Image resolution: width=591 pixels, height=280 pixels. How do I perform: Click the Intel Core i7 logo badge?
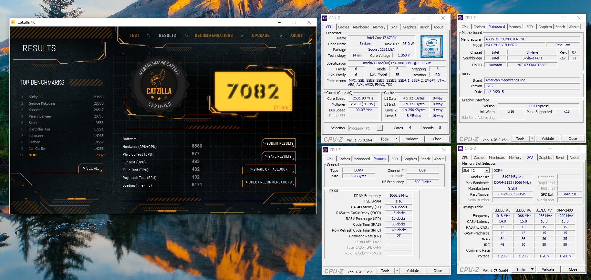pyautogui.click(x=432, y=47)
